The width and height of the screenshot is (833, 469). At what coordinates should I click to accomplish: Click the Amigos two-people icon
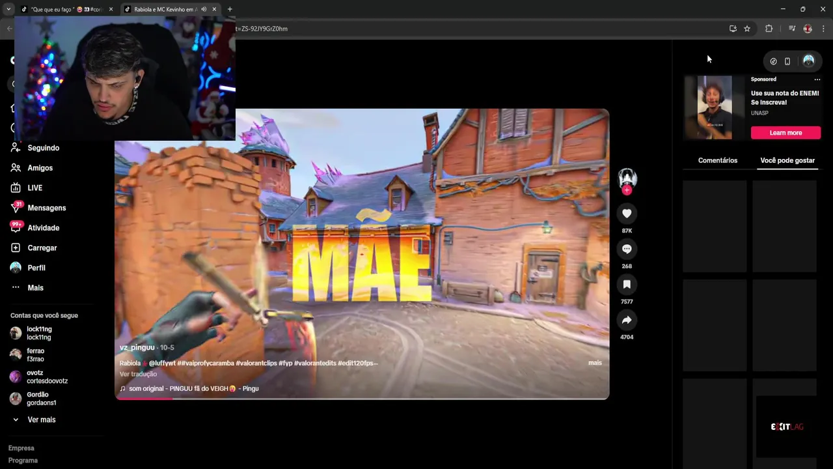16,168
